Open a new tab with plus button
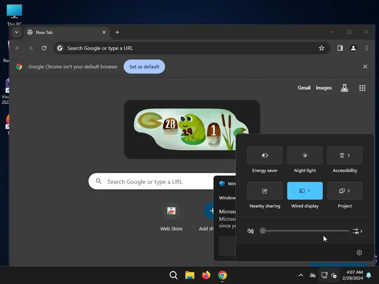 pos(117,32)
